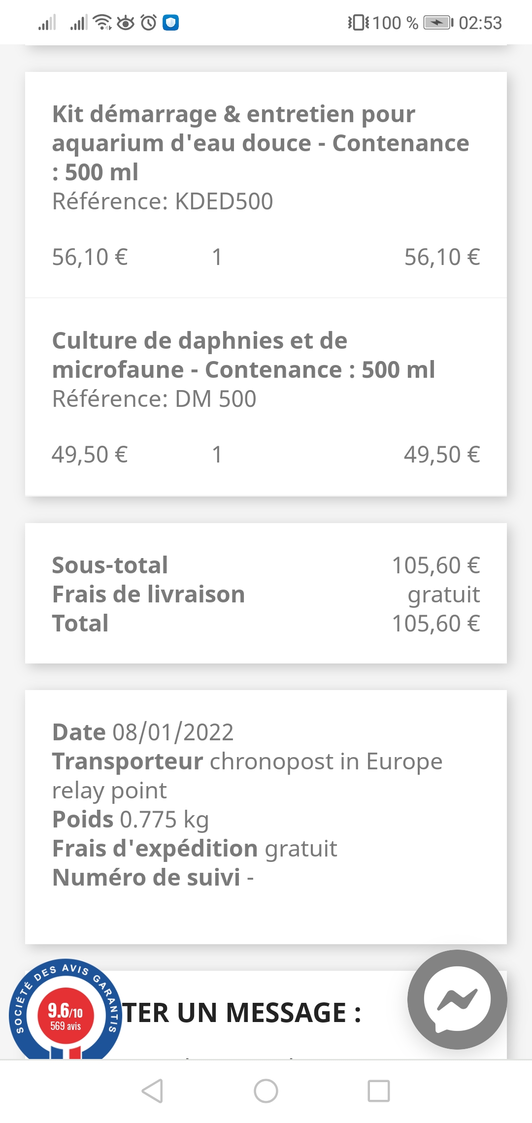Open the Messenger chat bubble

(457, 999)
